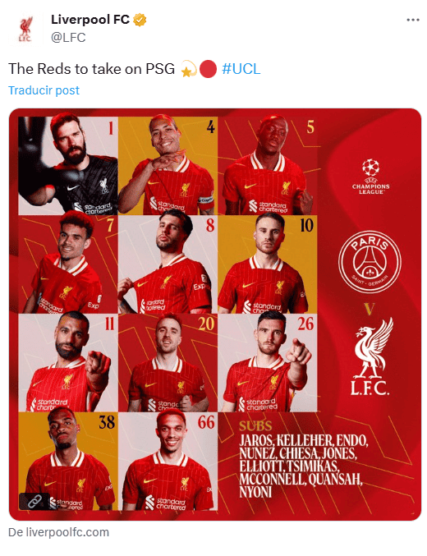Click player number 66 tile
This screenshot has height=556, width=427.
pos(168,462)
